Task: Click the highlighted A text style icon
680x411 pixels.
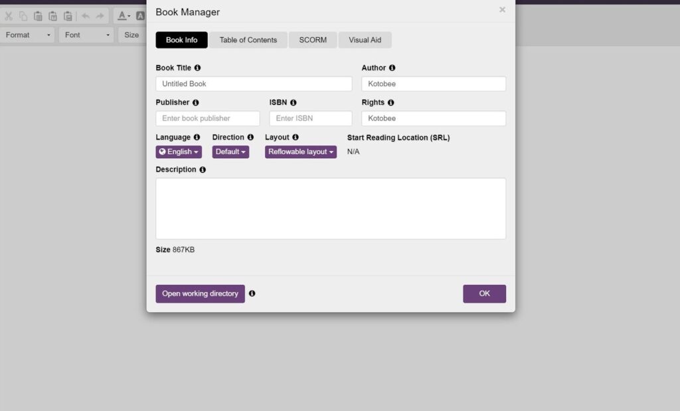Action: click(139, 15)
